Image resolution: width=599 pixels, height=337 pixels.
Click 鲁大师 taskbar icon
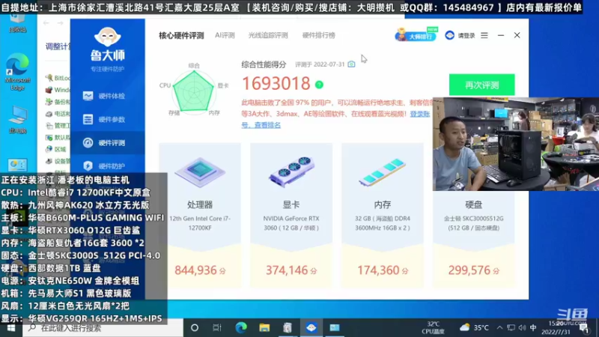(311, 328)
